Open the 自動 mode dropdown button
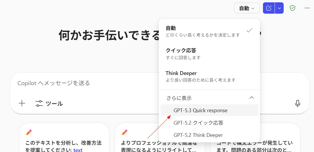Image resolution: width=314 pixels, height=152 pixels. pos(247,8)
